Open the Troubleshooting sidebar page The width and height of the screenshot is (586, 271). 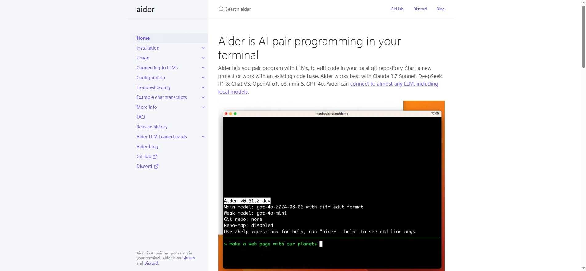coord(153,87)
